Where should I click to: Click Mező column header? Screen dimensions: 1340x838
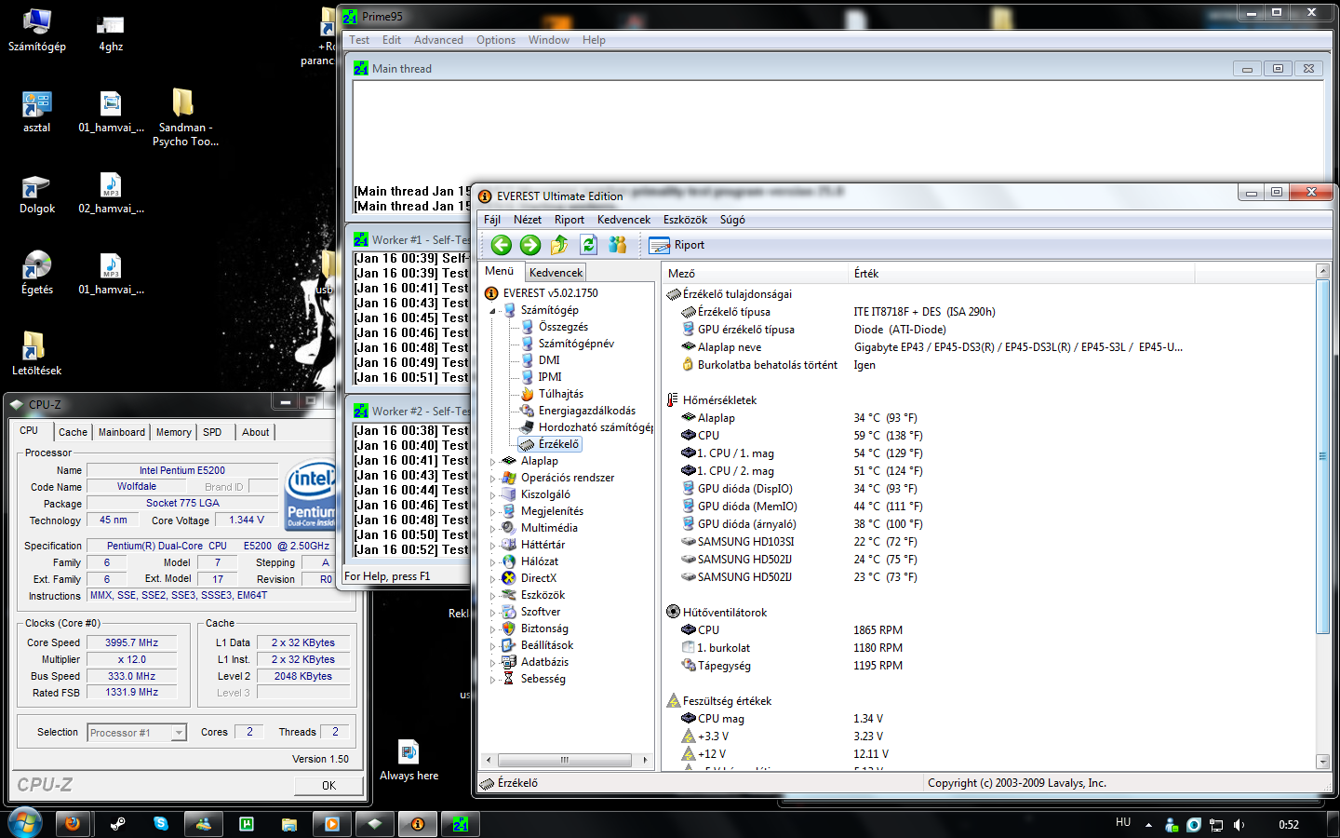(755, 273)
